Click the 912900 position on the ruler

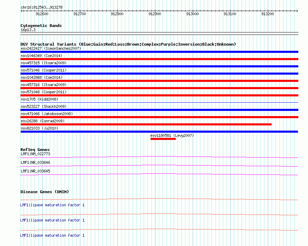click(154, 14)
